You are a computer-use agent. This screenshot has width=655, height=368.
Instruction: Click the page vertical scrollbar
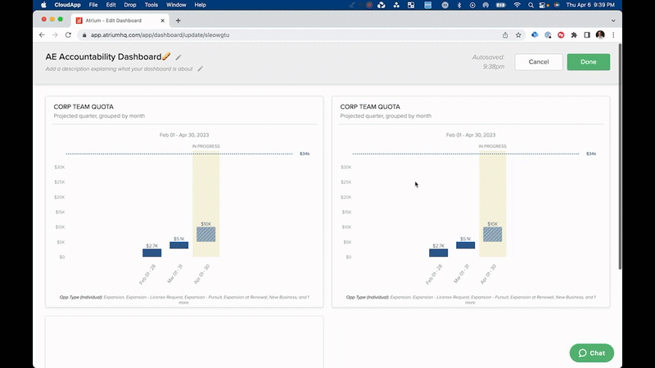pos(620,156)
